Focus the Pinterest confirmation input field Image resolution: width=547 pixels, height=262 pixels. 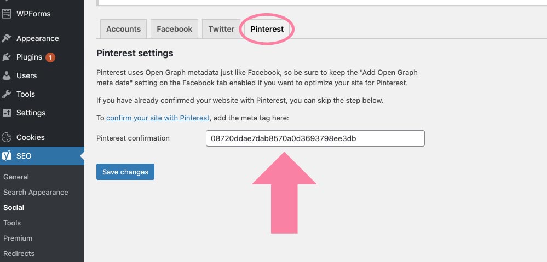point(315,138)
